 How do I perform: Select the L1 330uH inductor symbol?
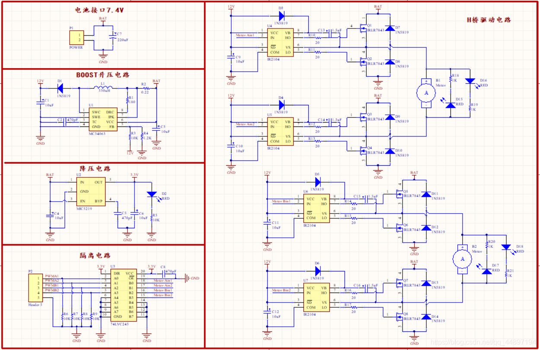pyautogui.click(x=102, y=88)
